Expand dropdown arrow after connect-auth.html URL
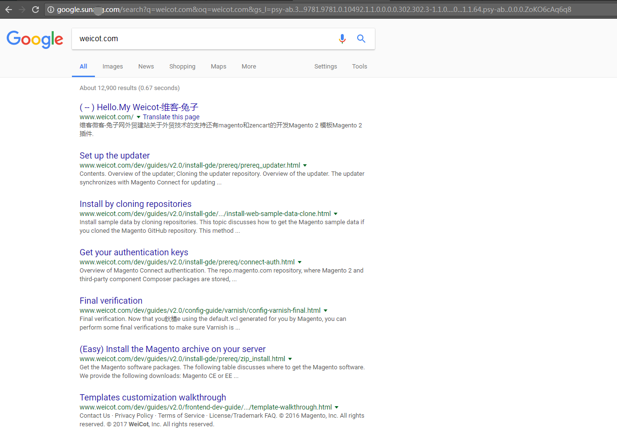The width and height of the screenshot is (617, 433). (x=300, y=262)
